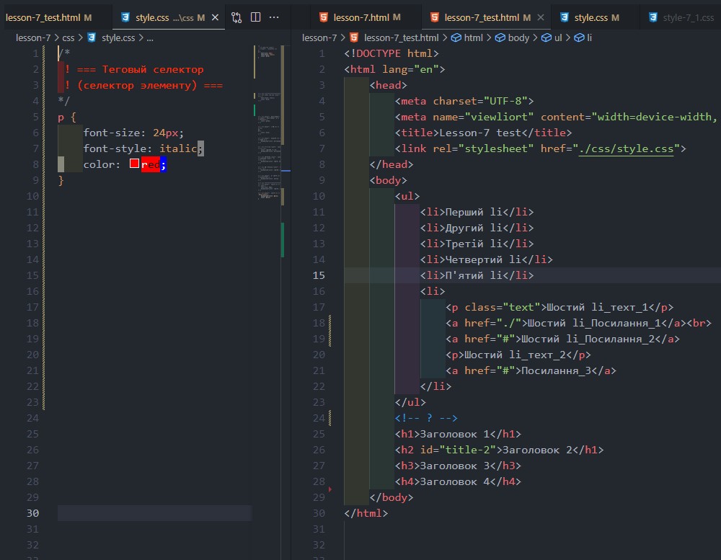This screenshot has width=721, height=560.
Task: Click the 'Другий li' list item line
Action: pos(477,228)
